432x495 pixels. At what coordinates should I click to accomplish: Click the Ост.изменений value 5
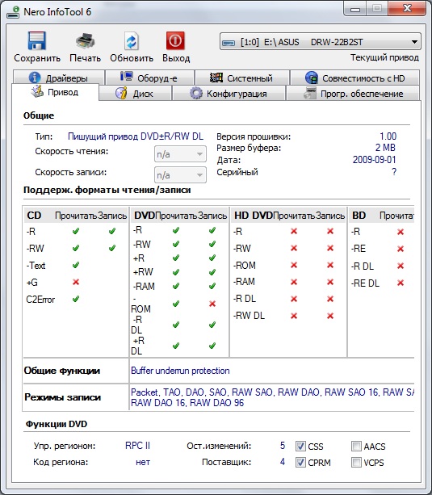pyautogui.click(x=283, y=446)
